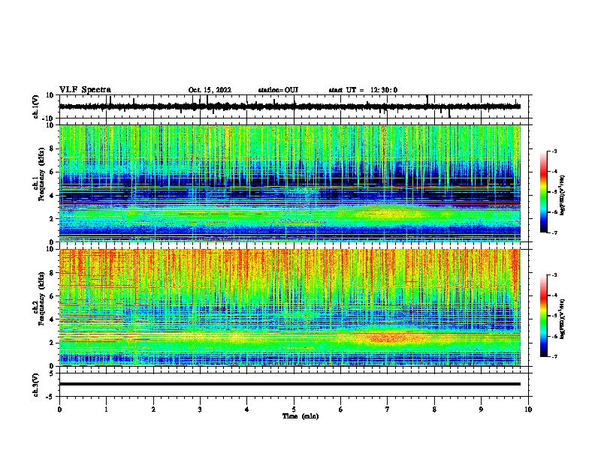
Task: Click ch.1 colorbar bottom label "-7"
Action: pyautogui.click(x=554, y=232)
